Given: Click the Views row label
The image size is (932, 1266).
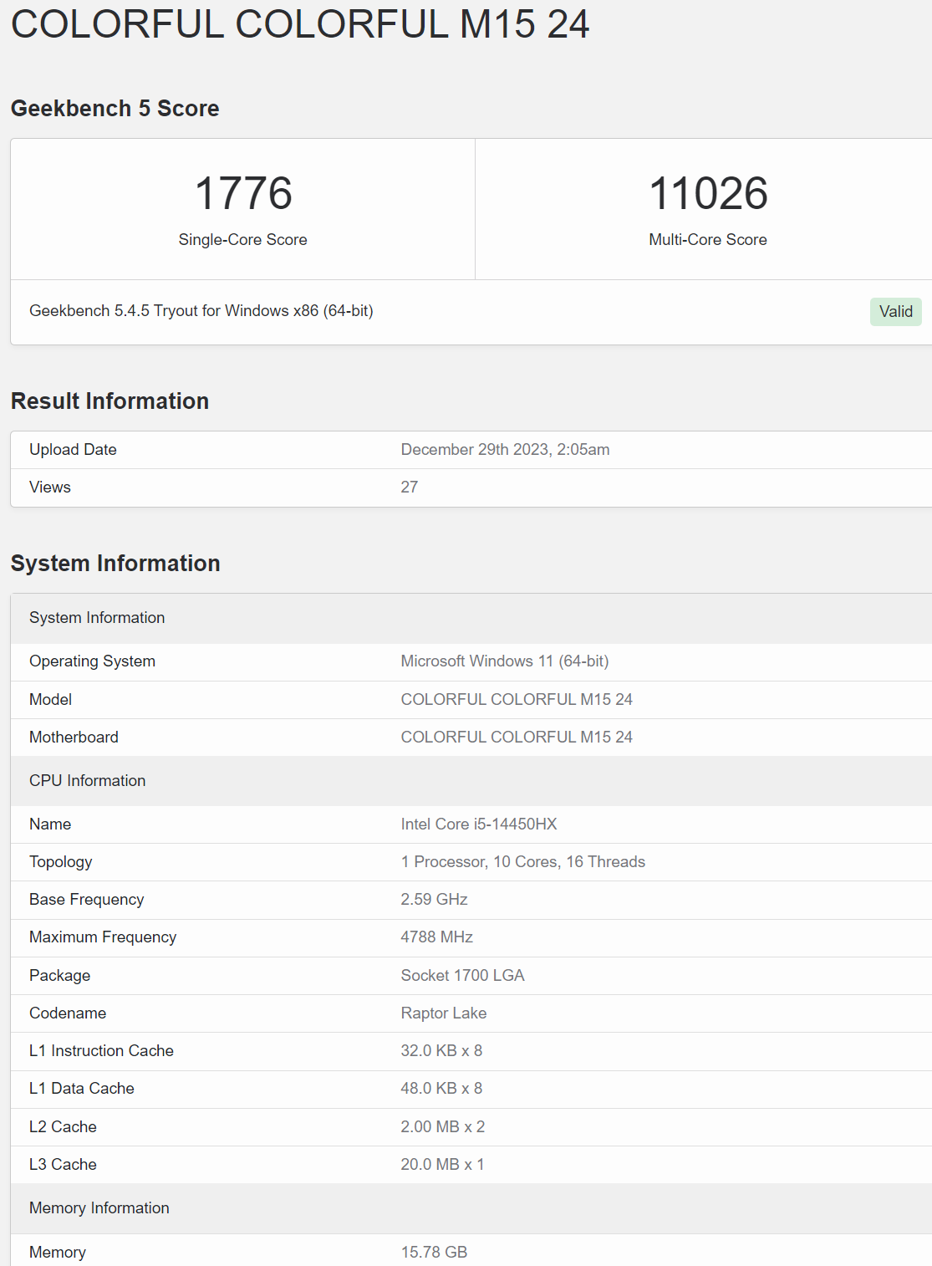Looking at the screenshot, I should coord(50,488).
